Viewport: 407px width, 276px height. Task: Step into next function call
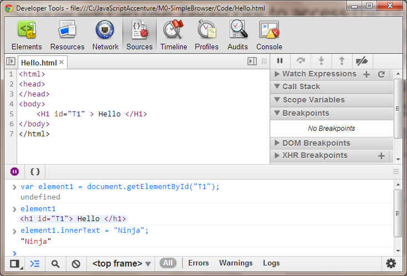[321, 61]
